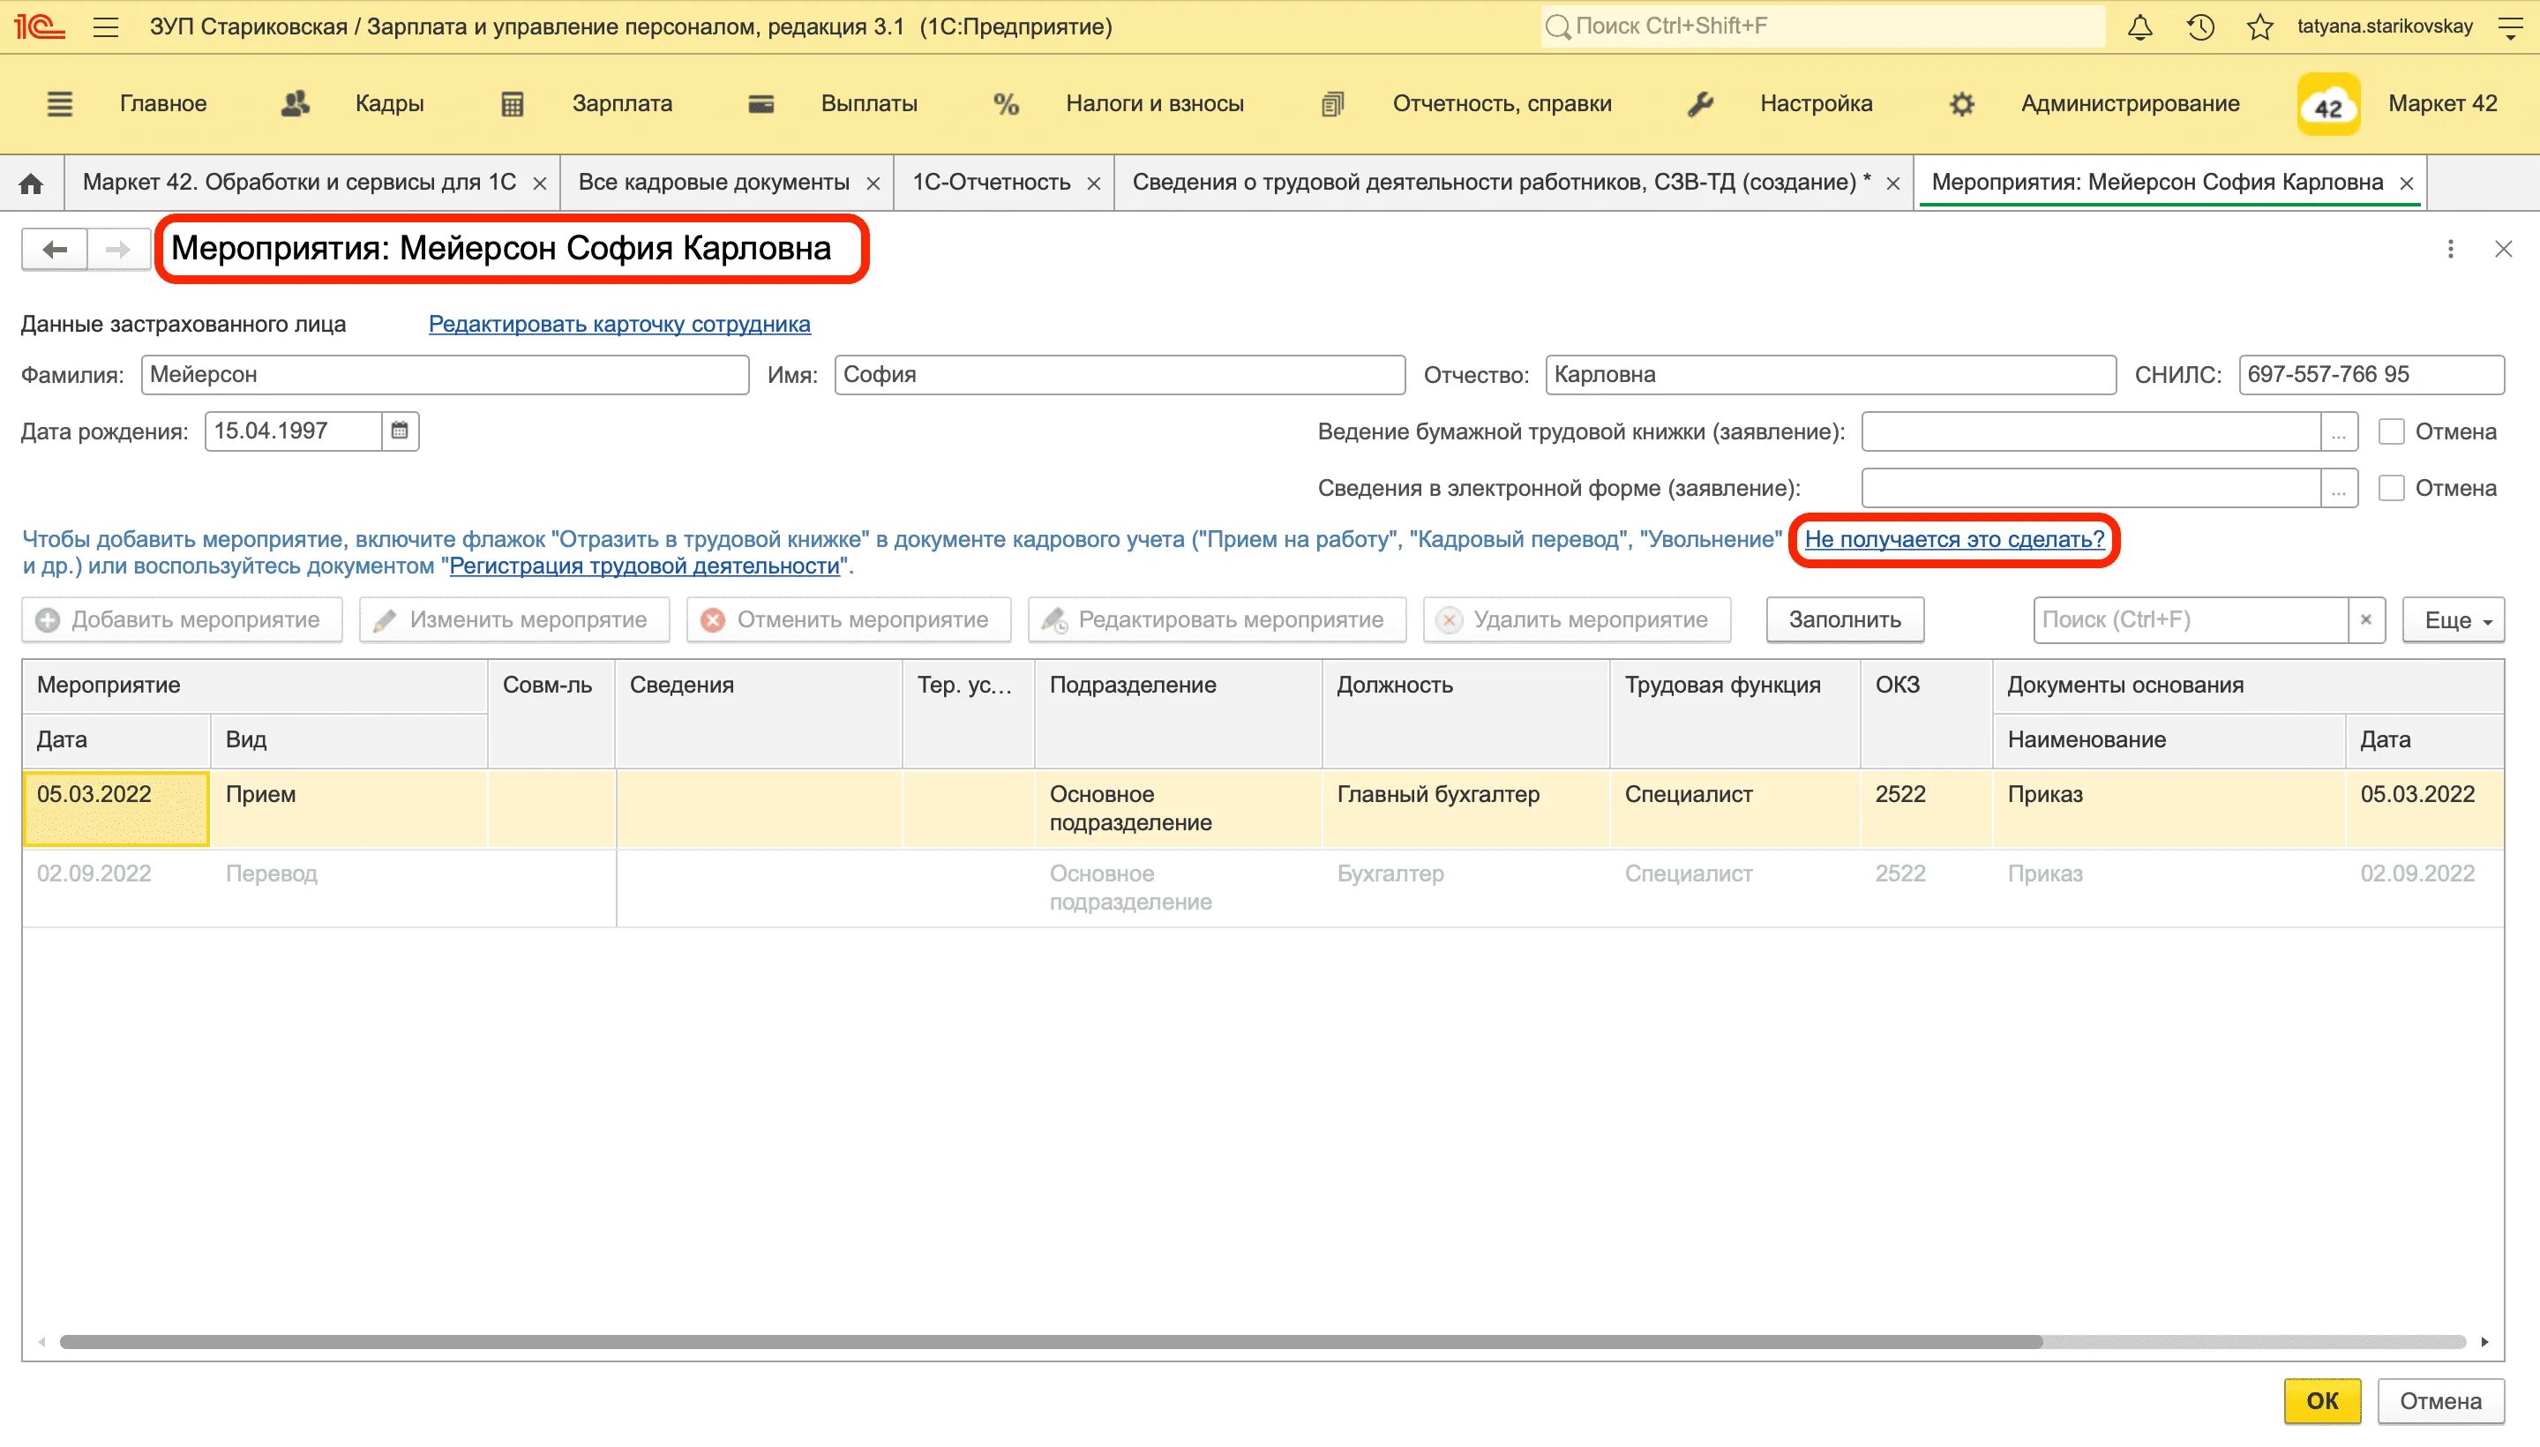This screenshot has height=1447, width=2540.
Task: Check Отмена for paper labor book
Action: click(x=2391, y=431)
